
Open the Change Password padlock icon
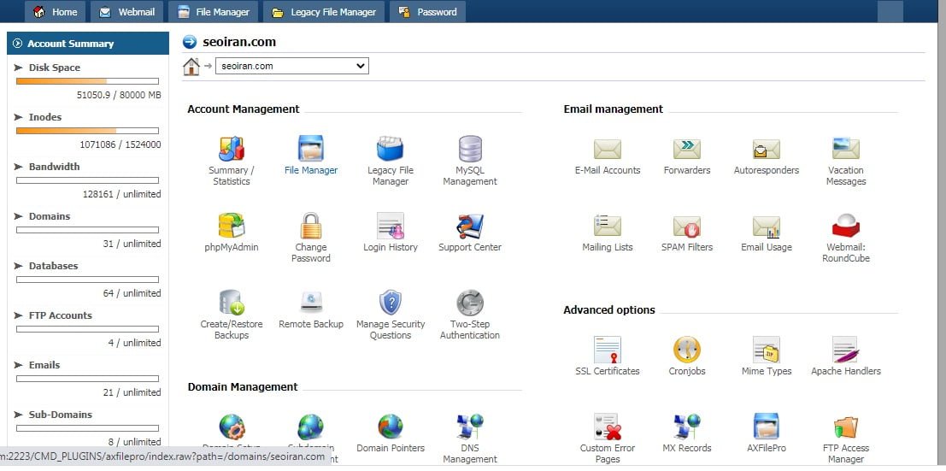tap(311, 225)
